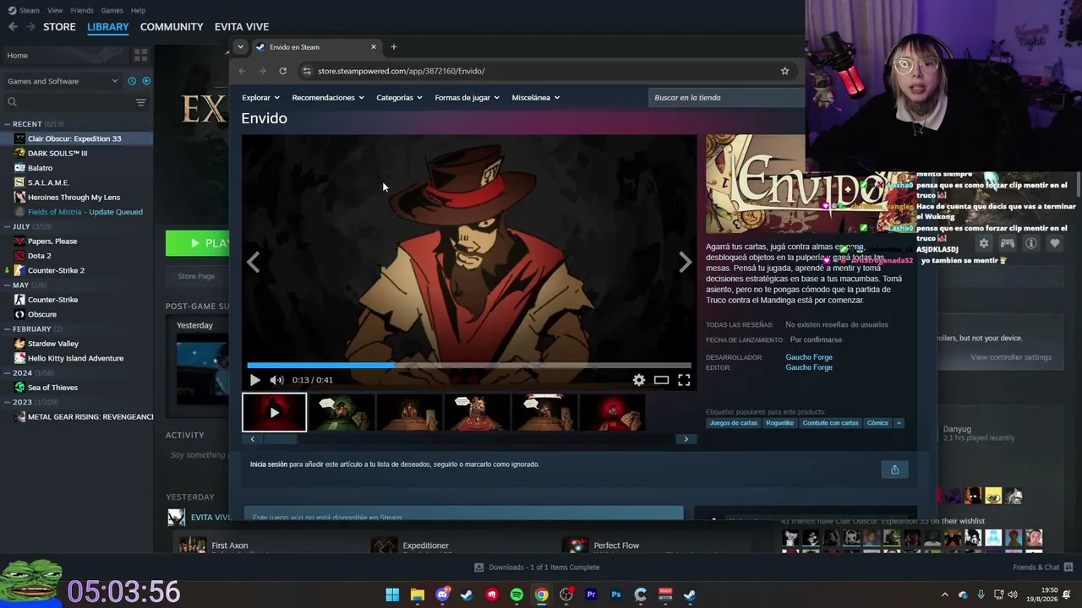Open Chrome tab search dropdown
This screenshot has width=1082, height=608.
pos(240,47)
